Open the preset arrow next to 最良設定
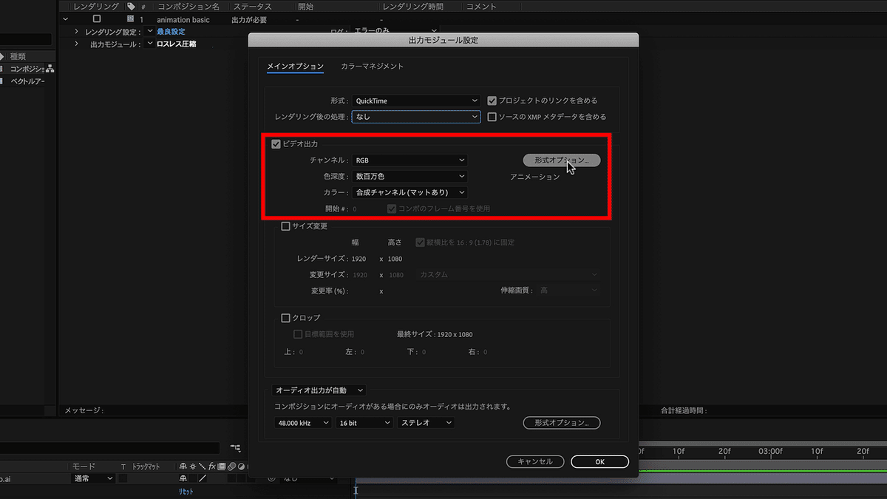 150,32
